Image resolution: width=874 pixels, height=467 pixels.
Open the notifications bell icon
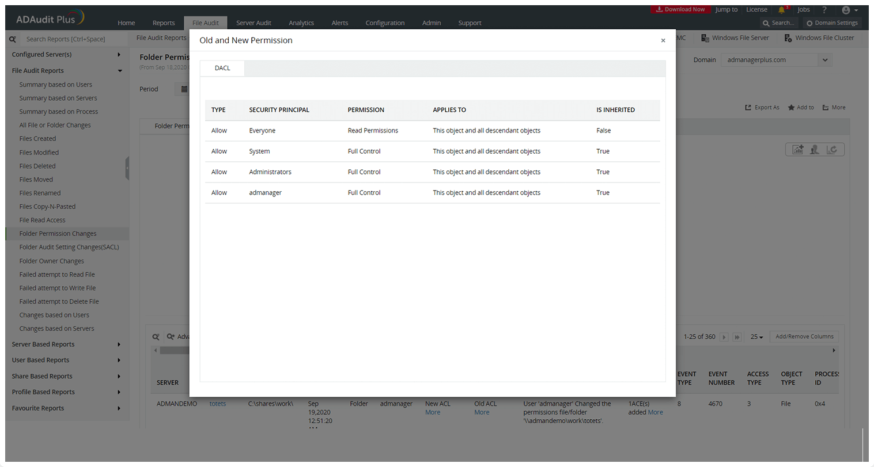click(x=782, y=10)
